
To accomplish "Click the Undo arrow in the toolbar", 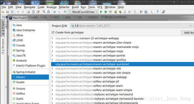I will tap(18, 12).
